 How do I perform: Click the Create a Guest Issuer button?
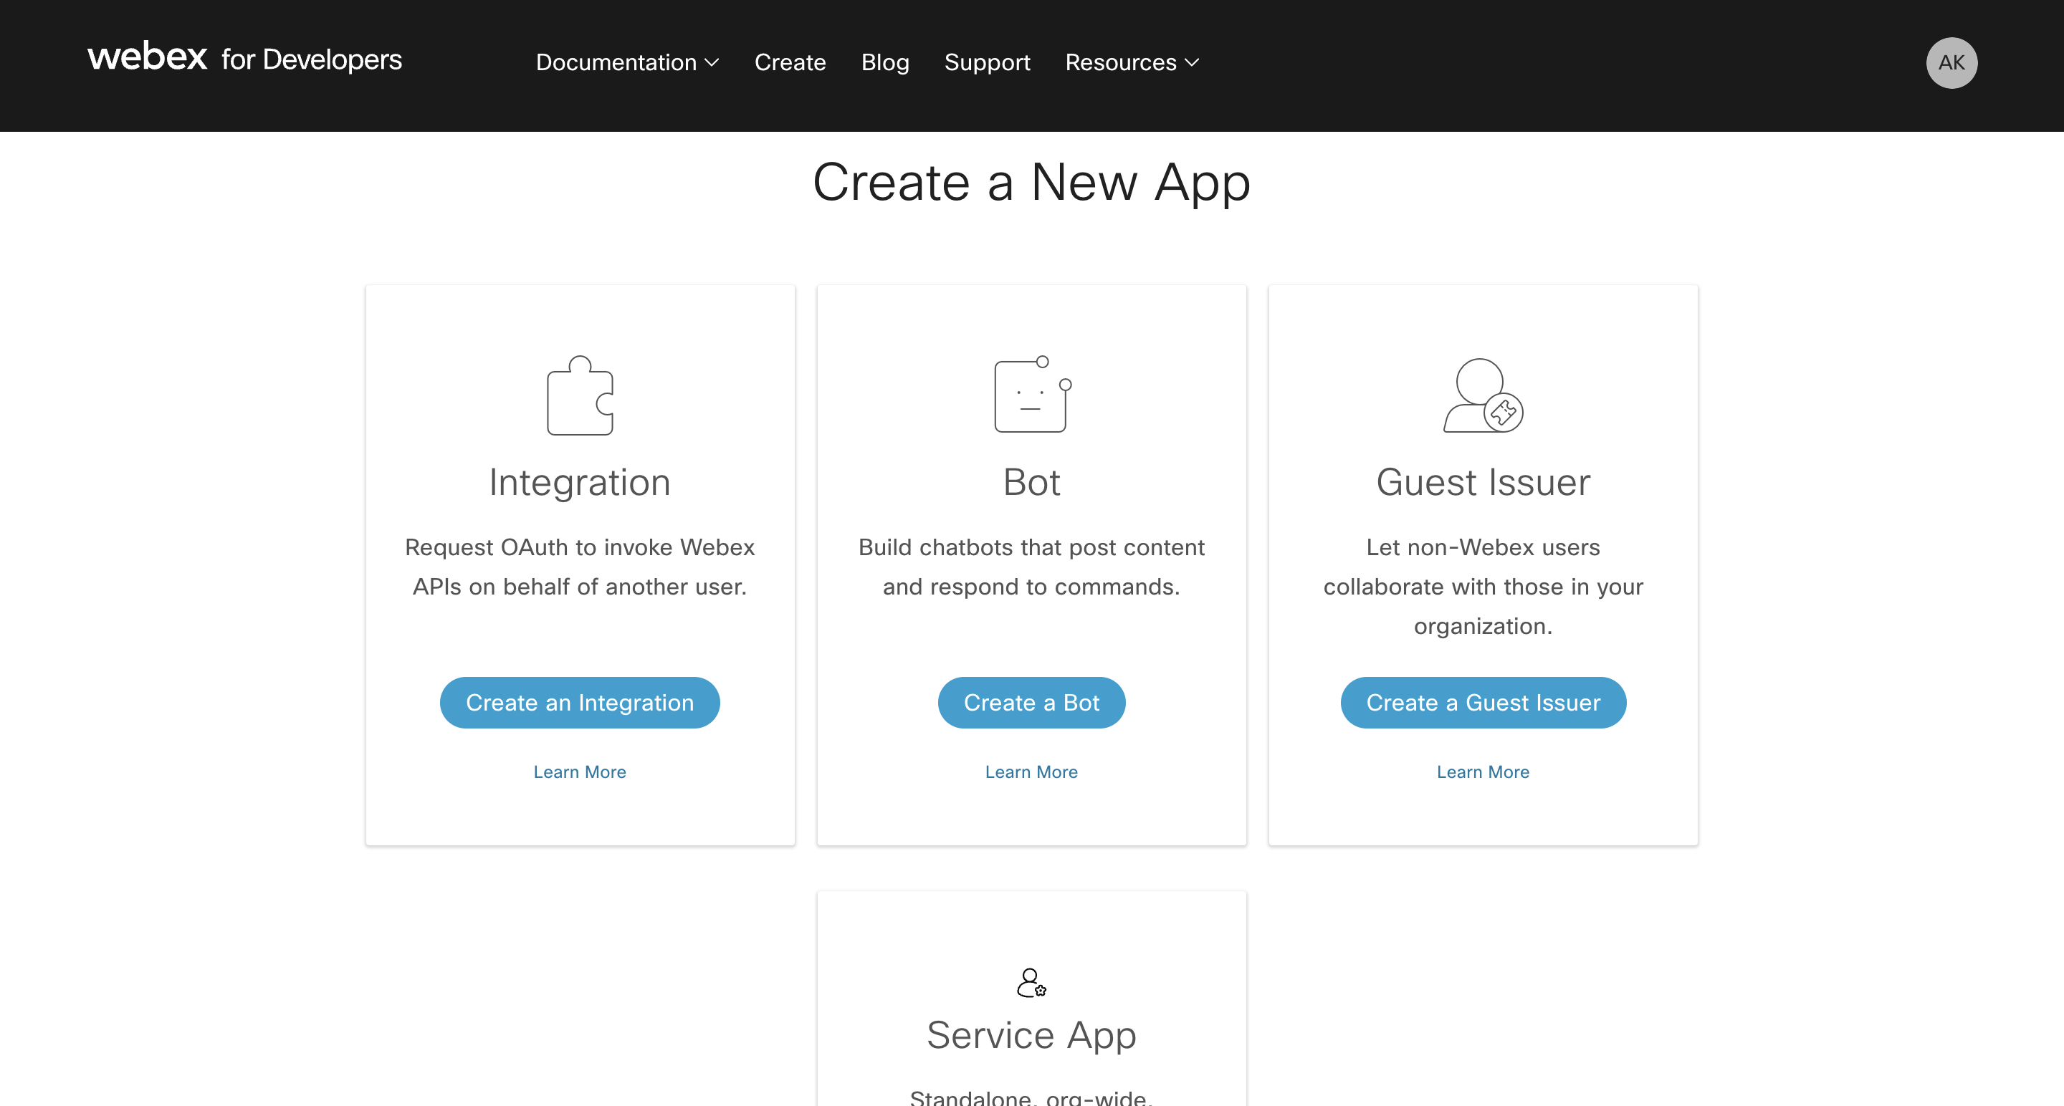click(x=1482, y=703)
